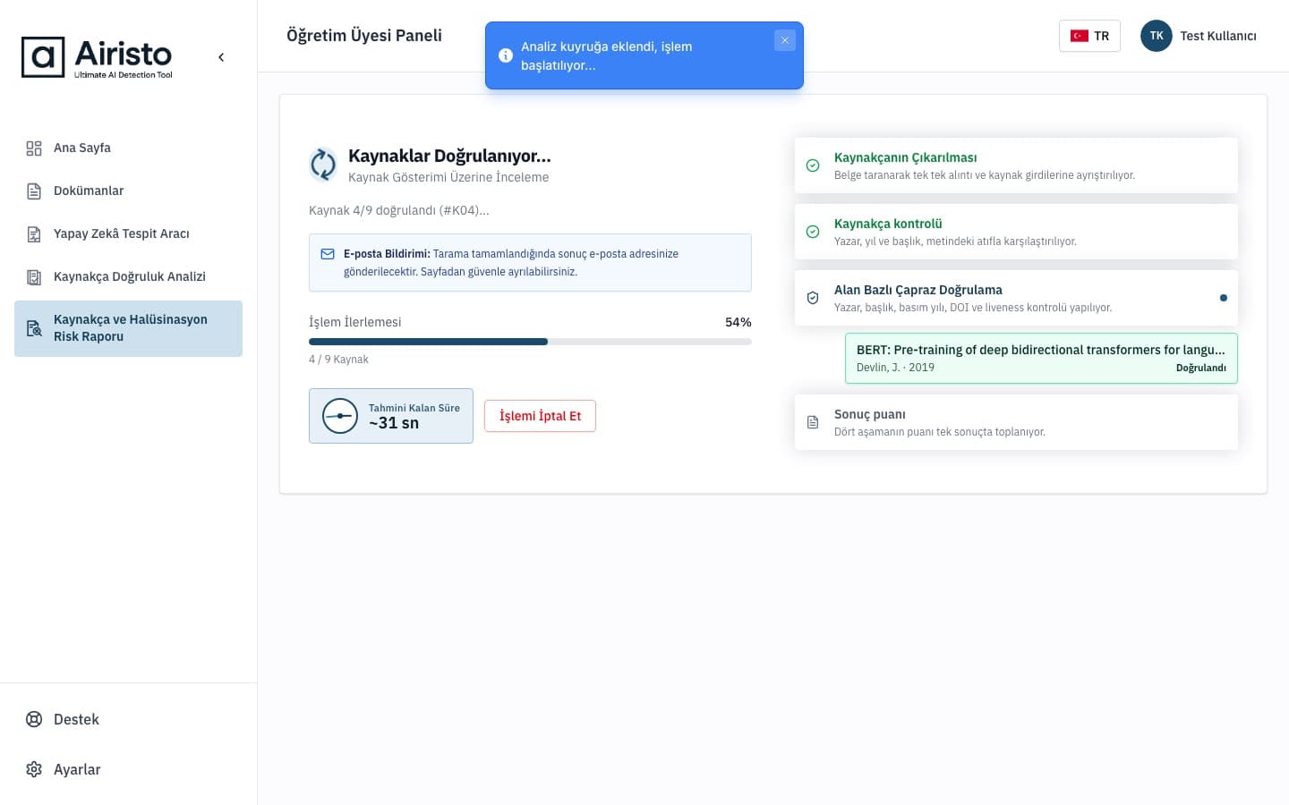
Task: Click Sonuç puanı document icon
Action: click(x=813, y=422)
